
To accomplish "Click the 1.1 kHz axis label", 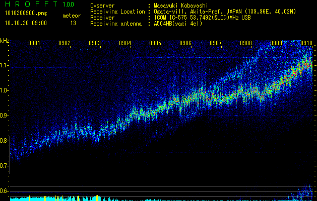I will 5,65.
